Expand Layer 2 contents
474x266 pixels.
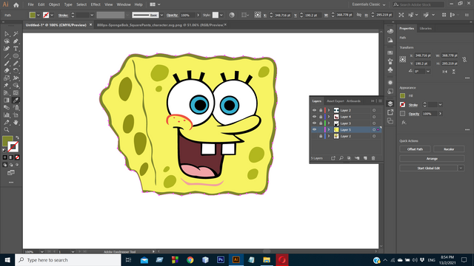pos(329,110)
